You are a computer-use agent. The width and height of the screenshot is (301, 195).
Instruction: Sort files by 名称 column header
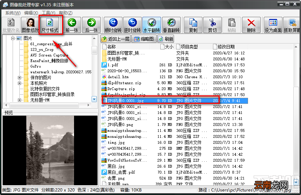pos(126,47)
